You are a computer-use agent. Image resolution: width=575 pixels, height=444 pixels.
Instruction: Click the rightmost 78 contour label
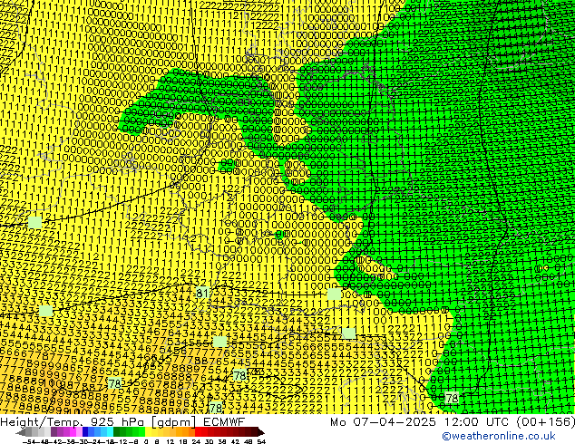point(451,398)
